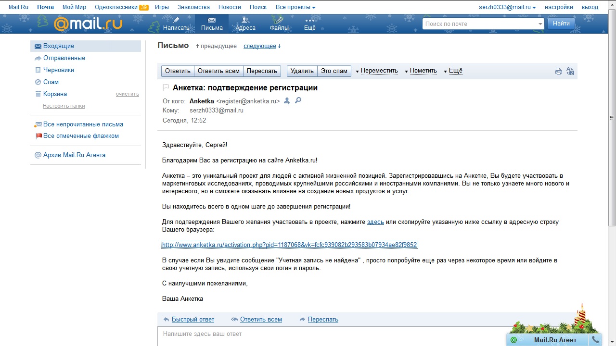The width and height of the screenshot is (616, 346).
Task: Click Ответить всем link below message
Action: (x=261, y=320)
